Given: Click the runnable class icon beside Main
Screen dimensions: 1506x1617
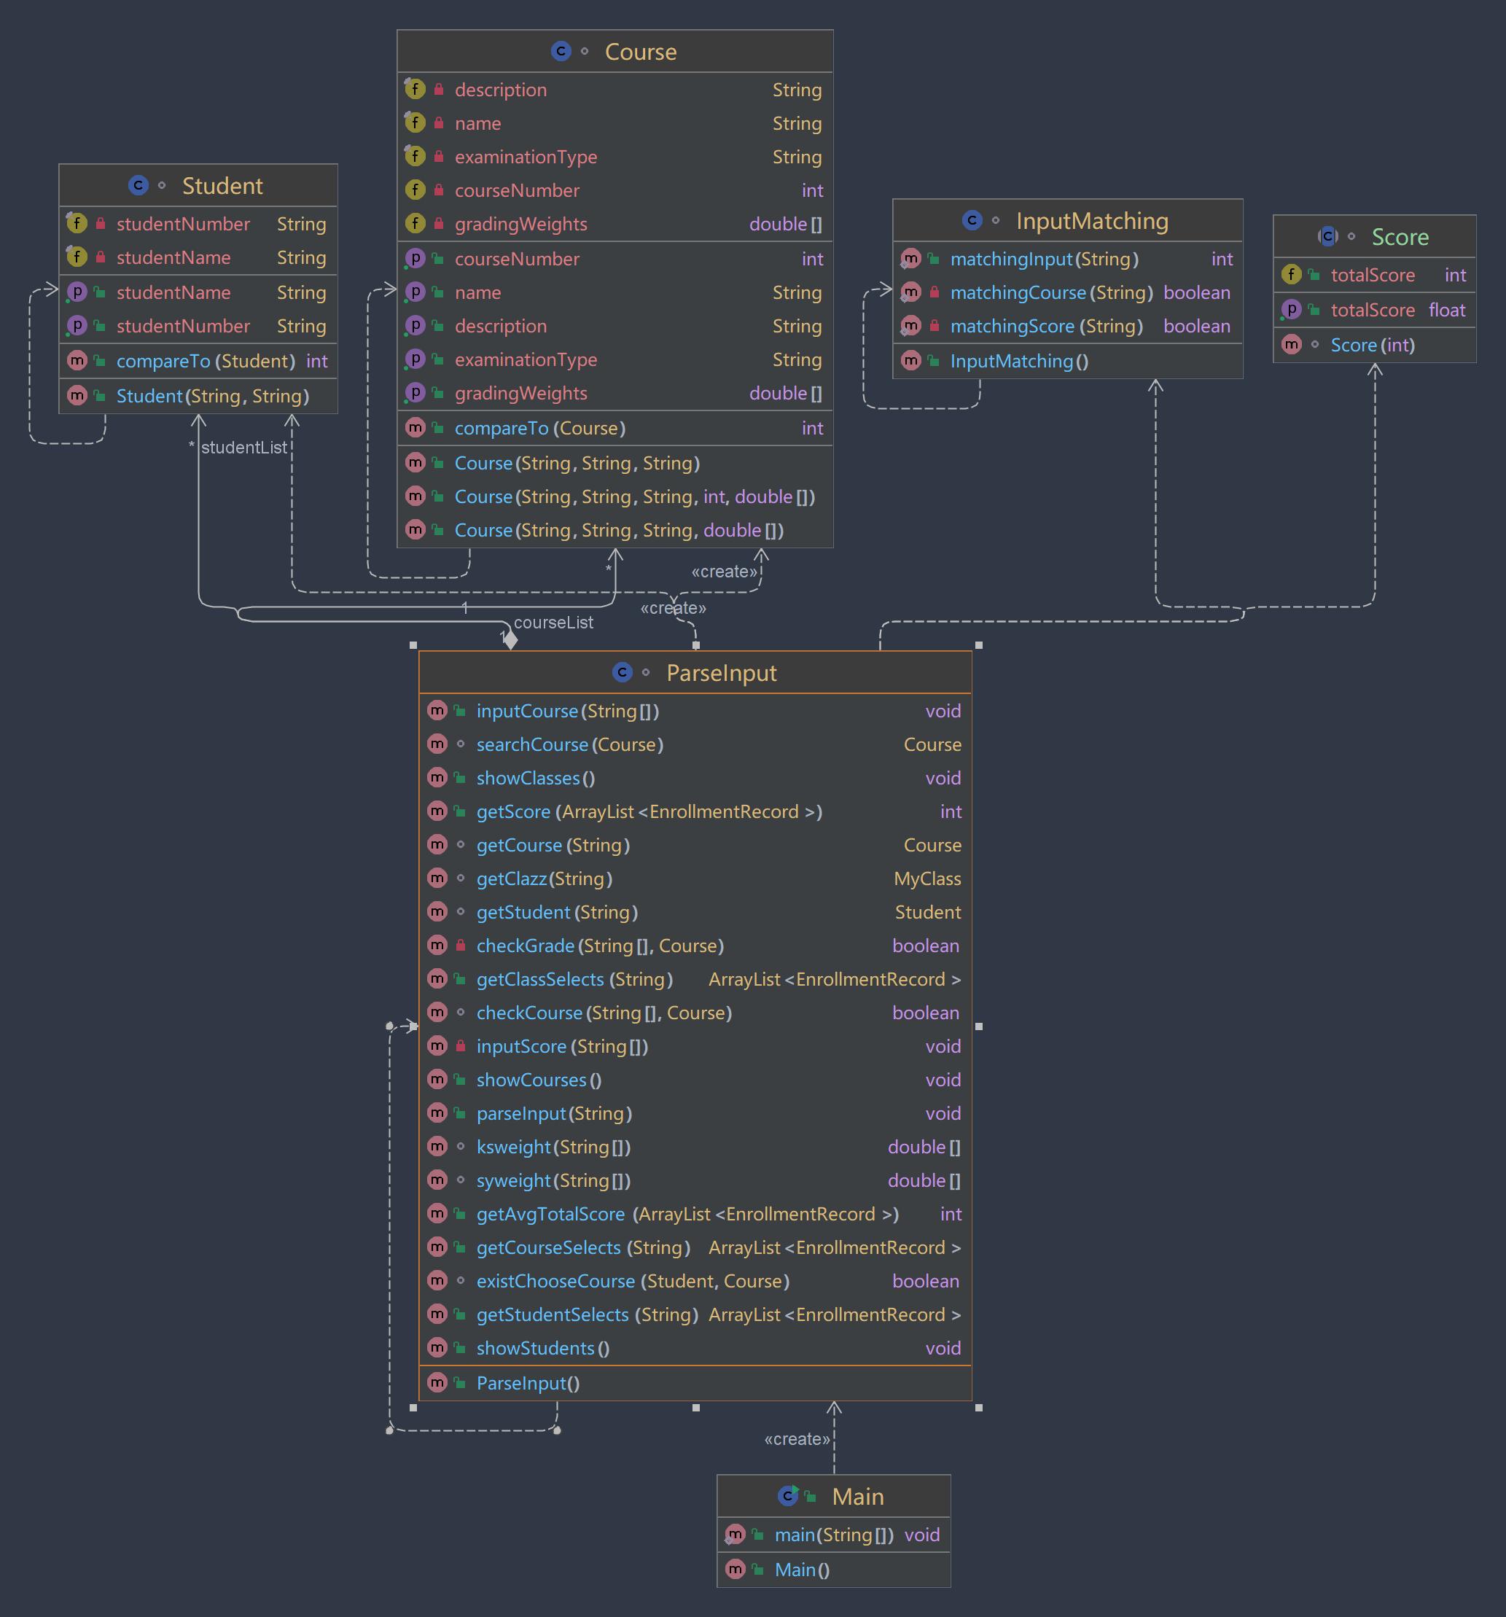Looking at the screenshot, I should pos(788,1495).
